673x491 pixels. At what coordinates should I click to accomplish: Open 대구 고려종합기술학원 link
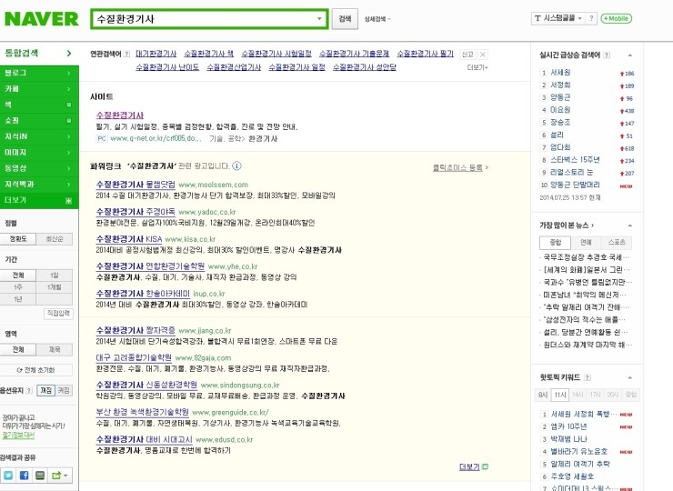[x=134, y=357]
